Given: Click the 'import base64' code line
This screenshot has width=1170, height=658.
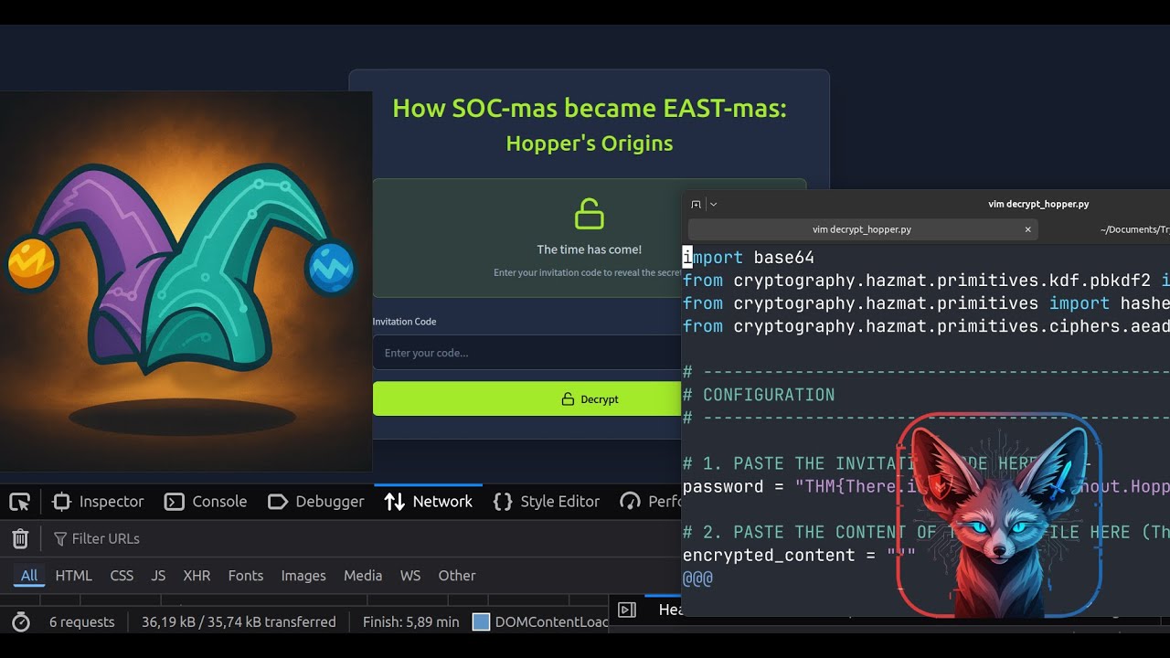Looking at the screenshot, I should click(x=748, y=258).
